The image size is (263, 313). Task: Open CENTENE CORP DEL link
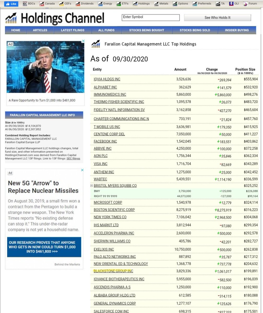click(109, 134)
